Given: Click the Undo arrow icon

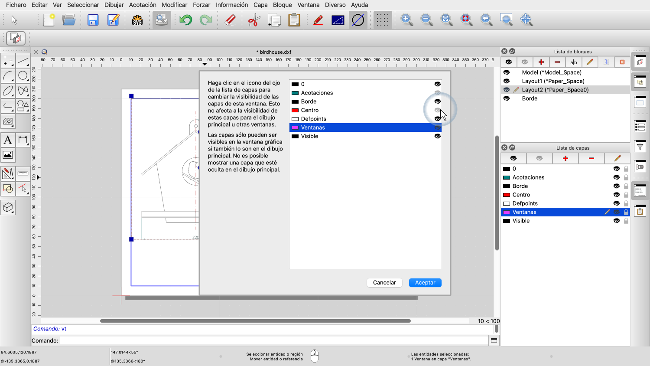Looking at the screenshot, I should click(x=185, y=20).
